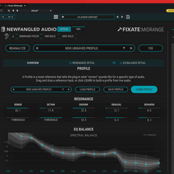Click the EQ node at 503 Hz
Viewport: 174px width, 174px height.
42,145
